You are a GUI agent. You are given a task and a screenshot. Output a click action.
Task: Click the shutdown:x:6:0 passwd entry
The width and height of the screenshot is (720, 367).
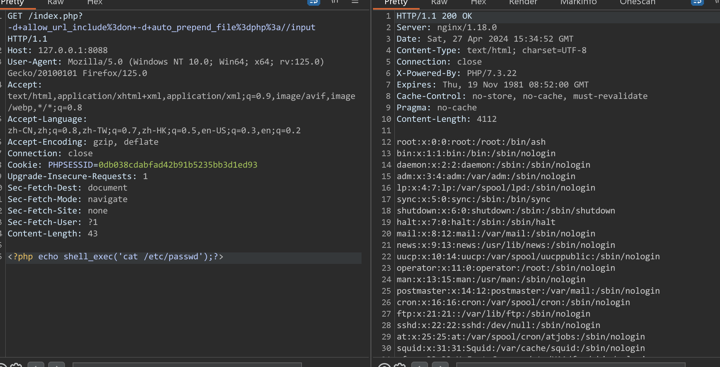click(506, 211)
